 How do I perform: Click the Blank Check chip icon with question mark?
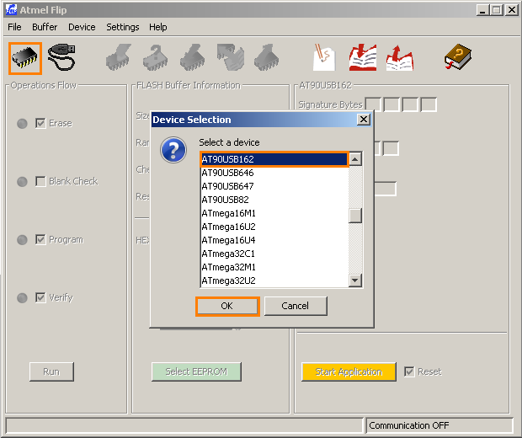tap(156, 57)
